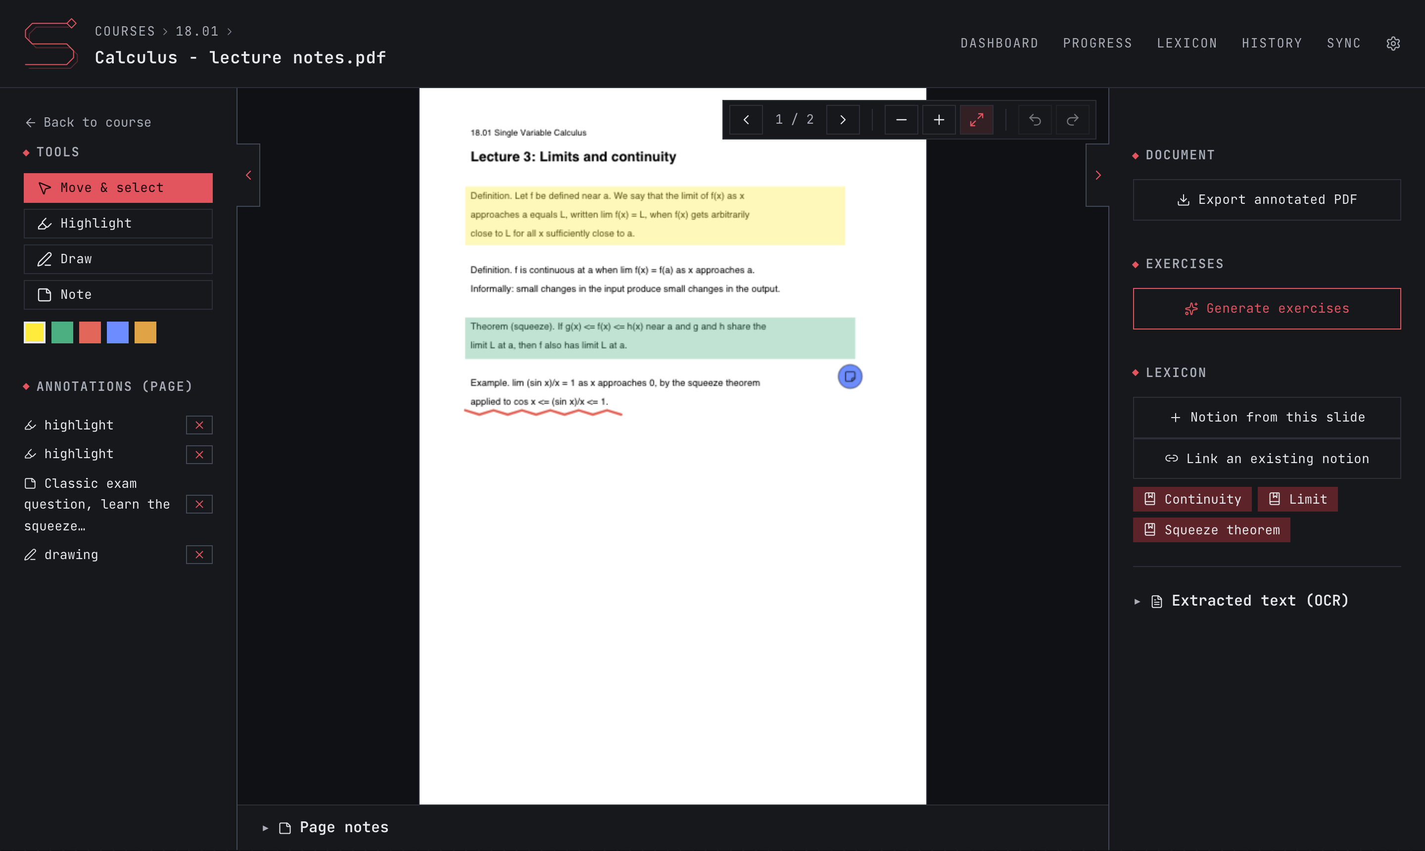Click the green highlighted squeeze theorem
Viewport: 1425px width, 851px height.
point(660,338)
